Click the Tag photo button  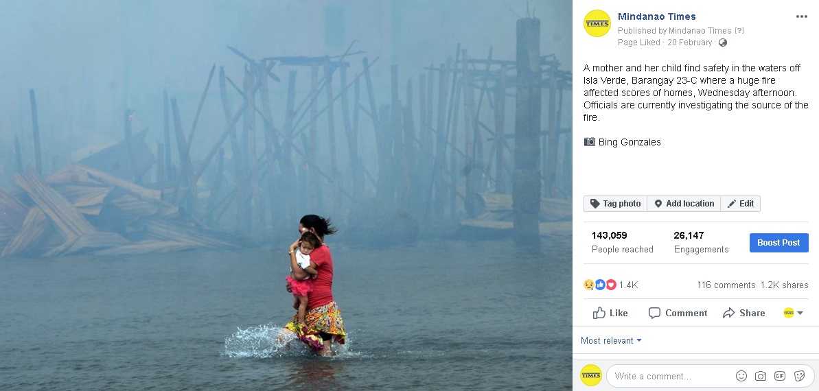pyautogui.click(x=615, y=204)
